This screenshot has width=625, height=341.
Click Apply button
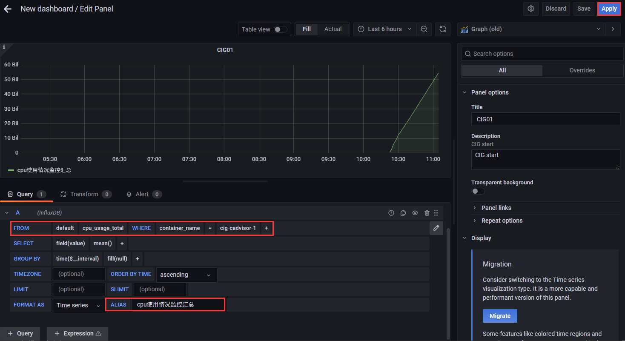609,9
